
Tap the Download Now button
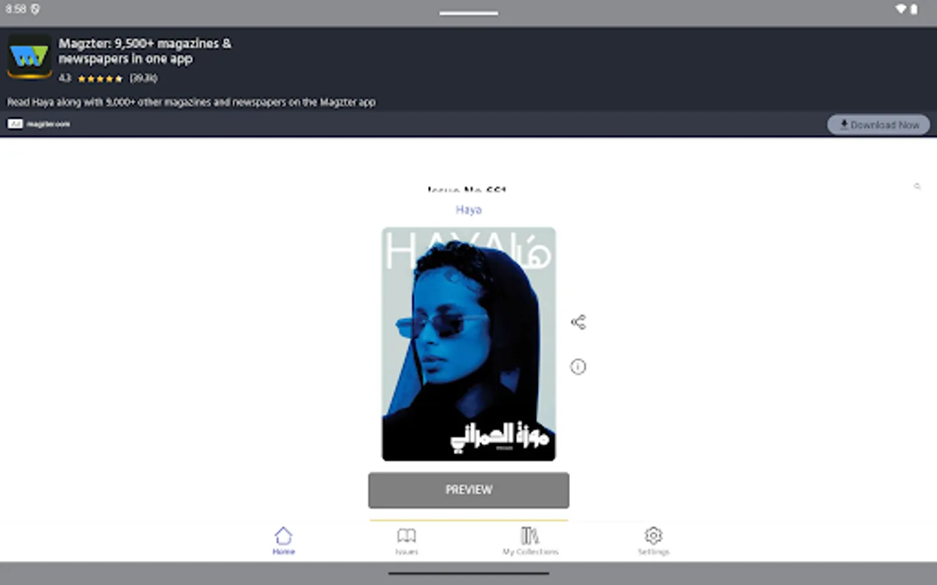click(878, 124)
